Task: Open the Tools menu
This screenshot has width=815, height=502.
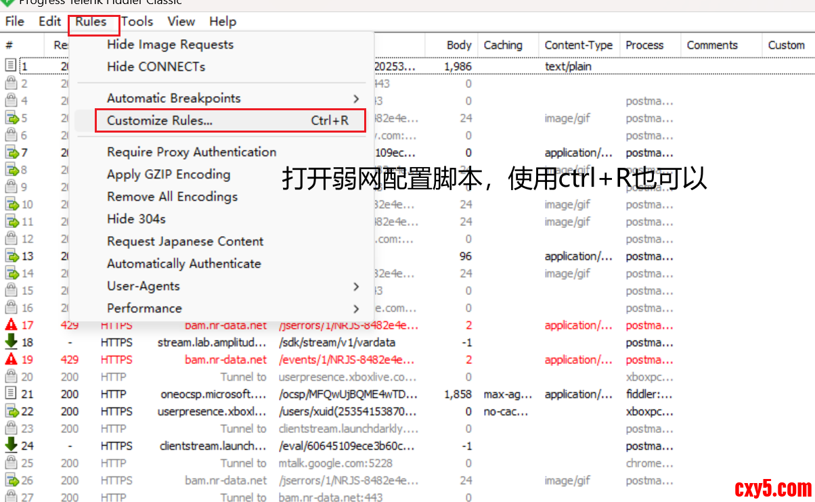Action: pyautogui.click(x=137, y=22)
